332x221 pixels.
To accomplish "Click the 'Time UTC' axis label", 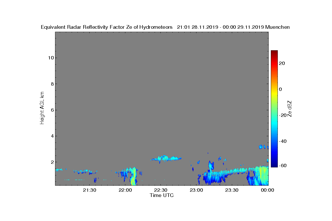I will coord(162,195).
